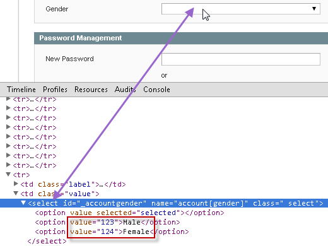Select the option value="124" Female line
Image resolution: width=328 pixels, height=246 pixels.
tap(112, 231)
